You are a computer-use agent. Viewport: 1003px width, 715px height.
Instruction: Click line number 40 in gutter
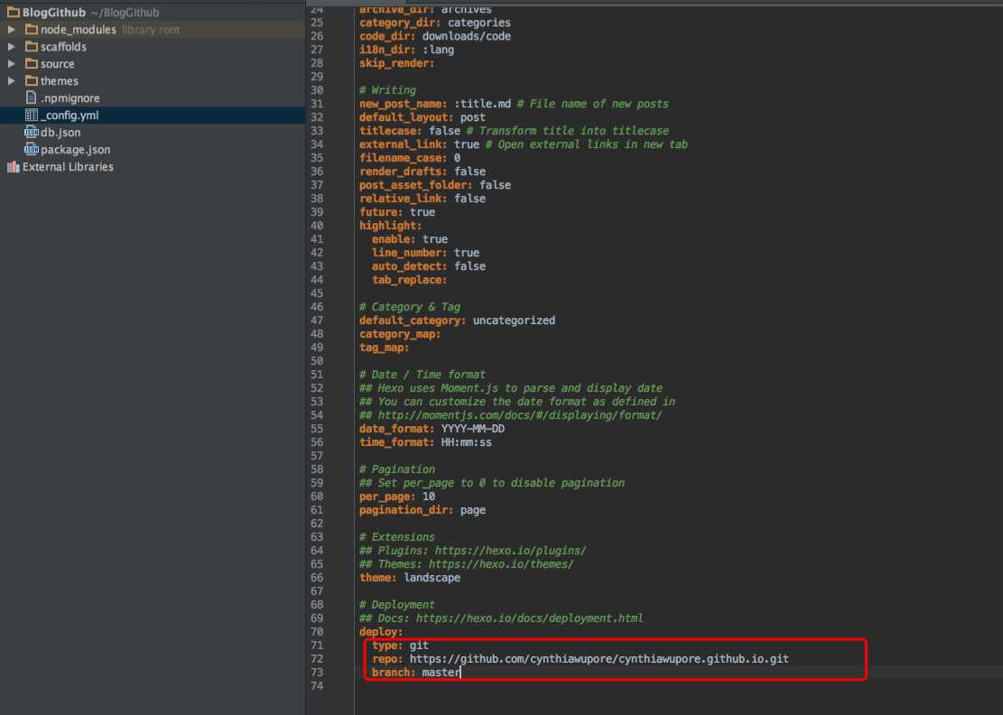click(317, 226)
